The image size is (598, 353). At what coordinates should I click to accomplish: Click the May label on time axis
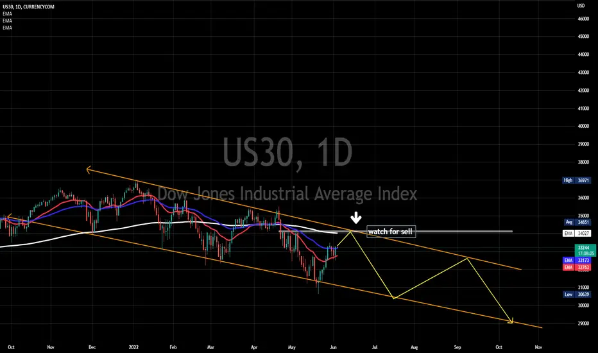click(x=292, y=347)
